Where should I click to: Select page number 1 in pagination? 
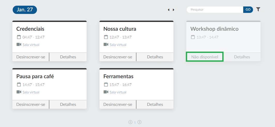click(135, 122)
